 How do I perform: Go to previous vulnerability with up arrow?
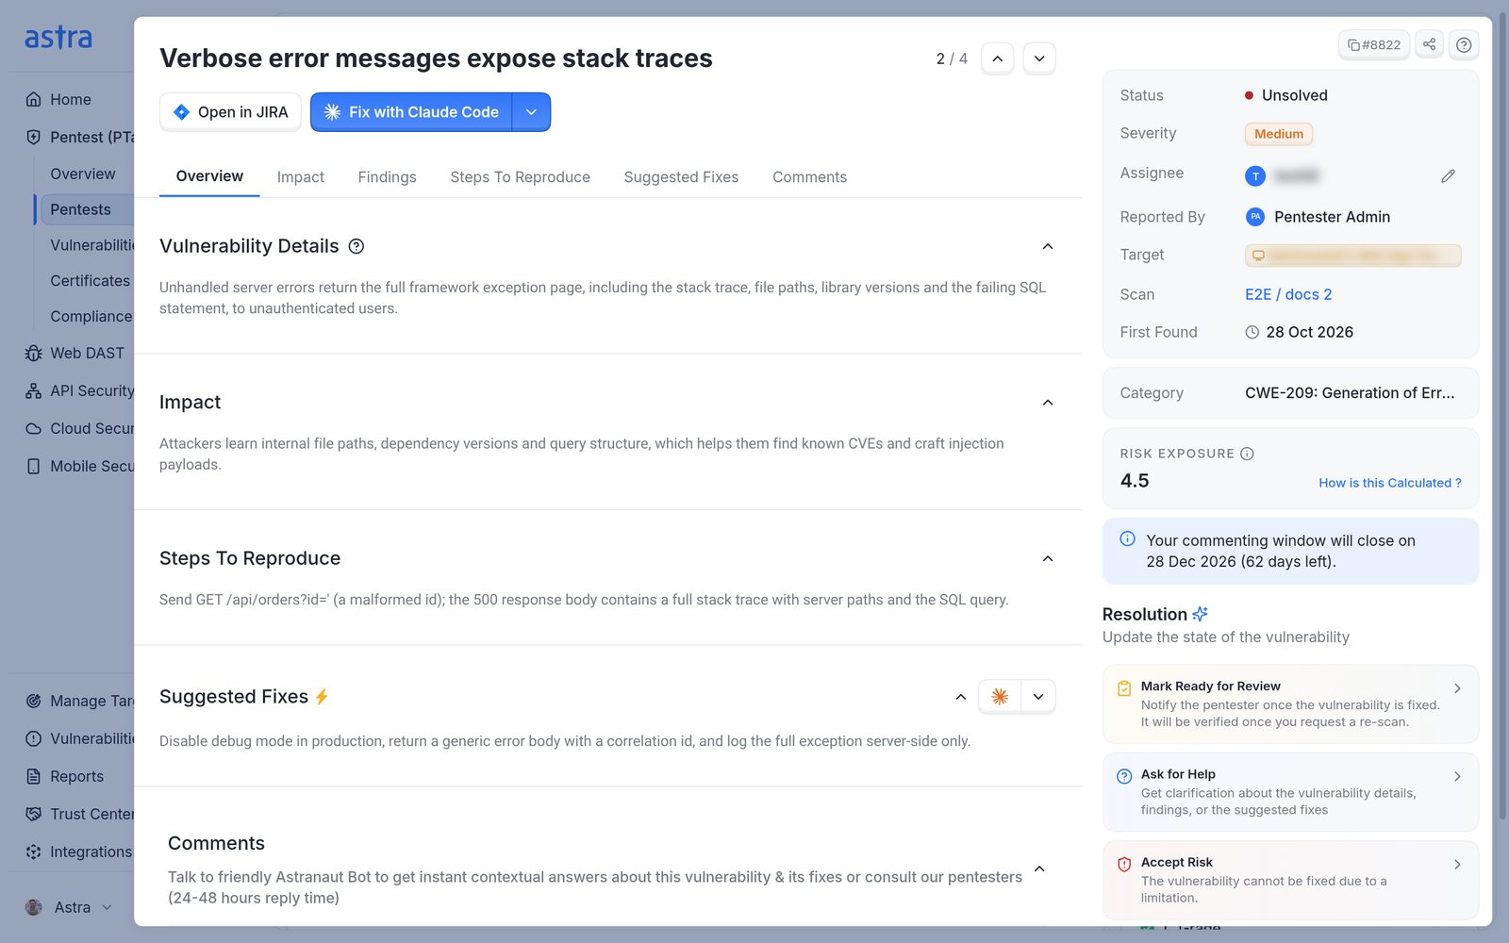tap(997, 58)
